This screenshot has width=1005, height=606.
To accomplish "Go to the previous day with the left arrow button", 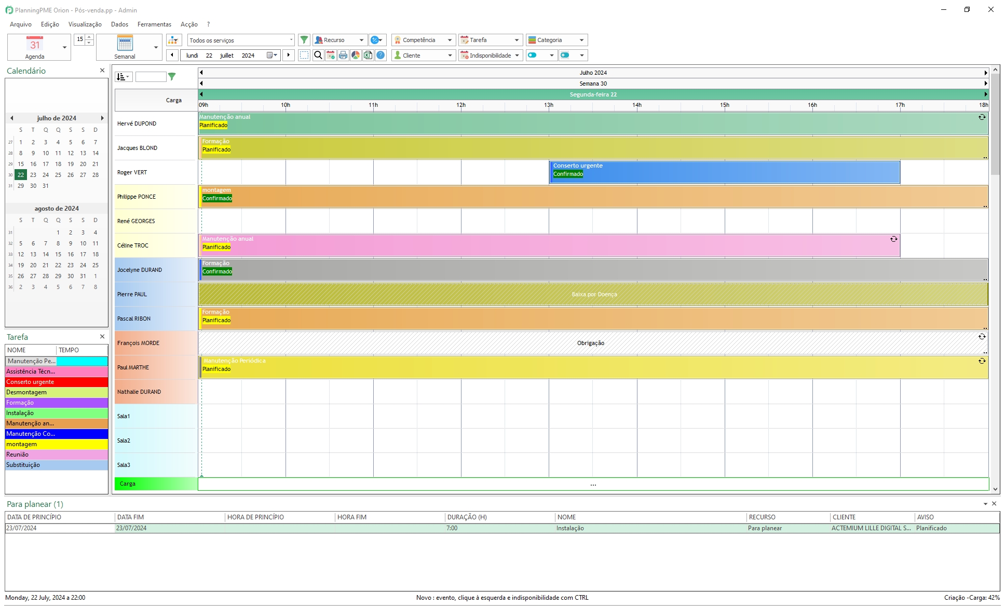I will [x=172, y=55].
